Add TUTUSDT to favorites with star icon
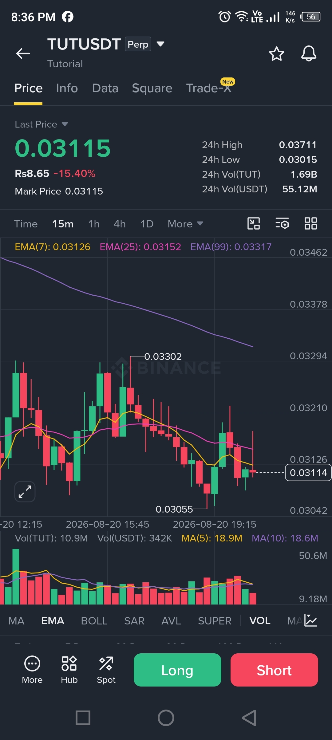This screenshot has width=332, height=740. [x=277, y=54]
